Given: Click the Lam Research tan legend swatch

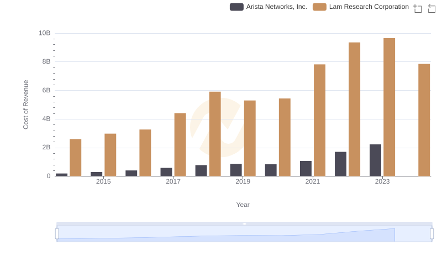Looking at the screenshot, I should (x=319, y=7).
